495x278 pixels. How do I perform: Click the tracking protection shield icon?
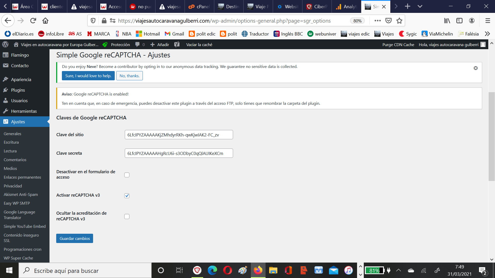(93, 21)
